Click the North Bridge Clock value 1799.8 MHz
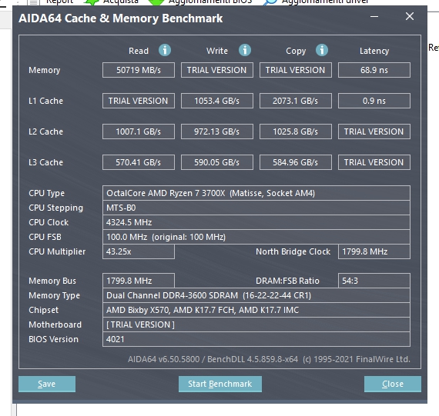The image size is (439, 416). tap(374, 251)
